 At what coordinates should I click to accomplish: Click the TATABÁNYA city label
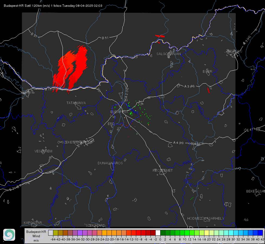pyautogui.click(x=76, y=103)
